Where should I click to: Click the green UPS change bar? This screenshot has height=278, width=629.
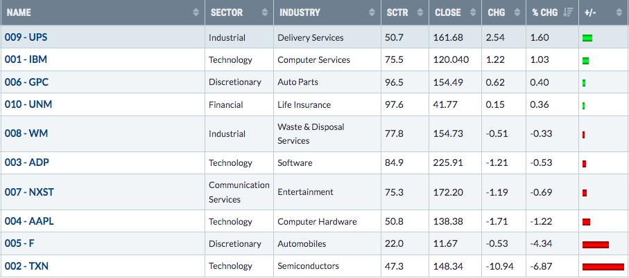click(587, 39)
